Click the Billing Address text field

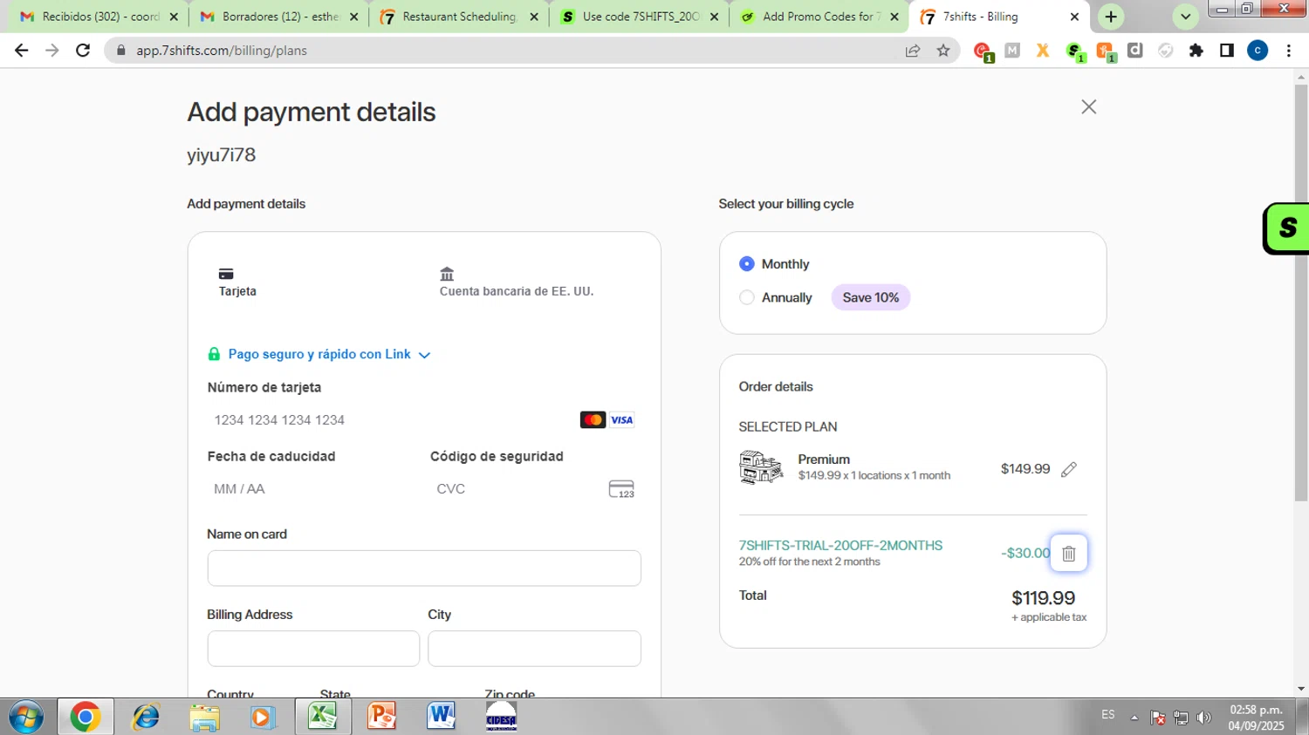tap(313, 649)
